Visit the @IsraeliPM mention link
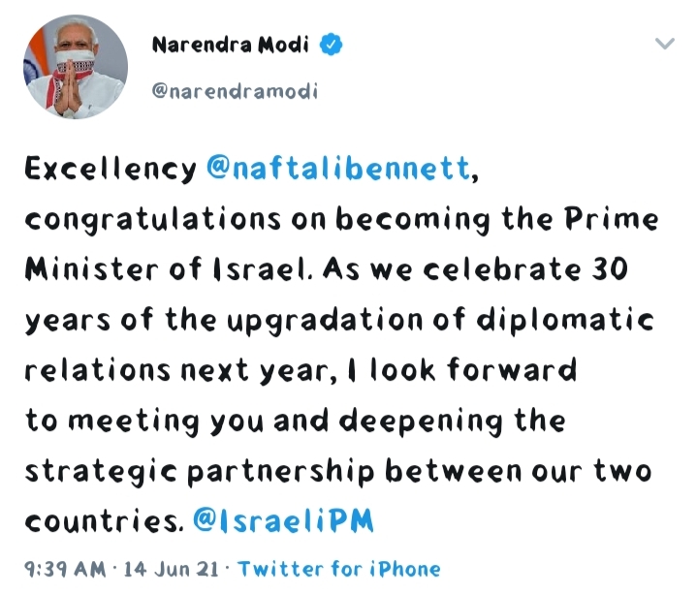Image resolution: width=697 pixels, height=593 pixels. click(x=284, y=520)
